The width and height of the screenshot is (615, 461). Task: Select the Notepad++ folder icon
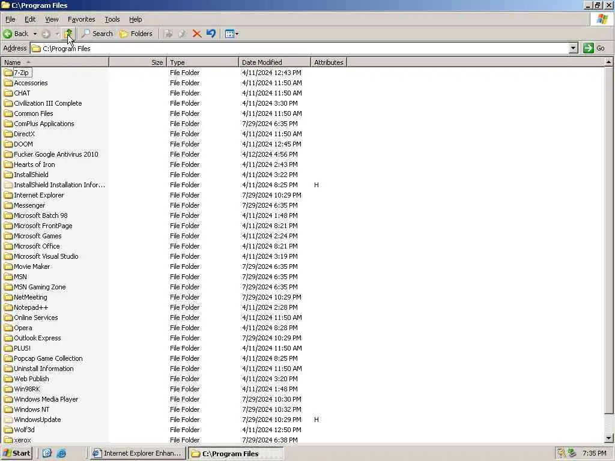[x=8, y=307]
